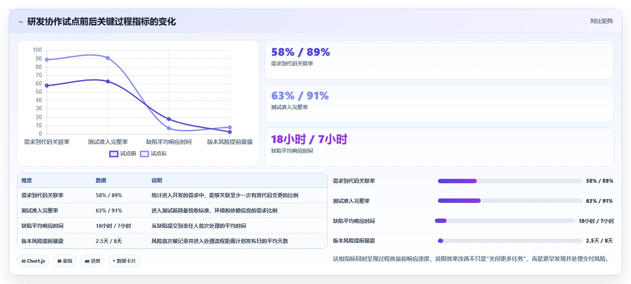Click the 试点前 data point at 测试准入完整率
This screenshot has width=631, height=284.
[x=108, y=82]
